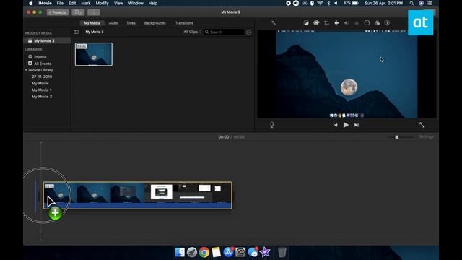The width and height of the screenshot is (462, 260).
Task: Select the 27-11-2019 event
Action: (x=42, y=77)
